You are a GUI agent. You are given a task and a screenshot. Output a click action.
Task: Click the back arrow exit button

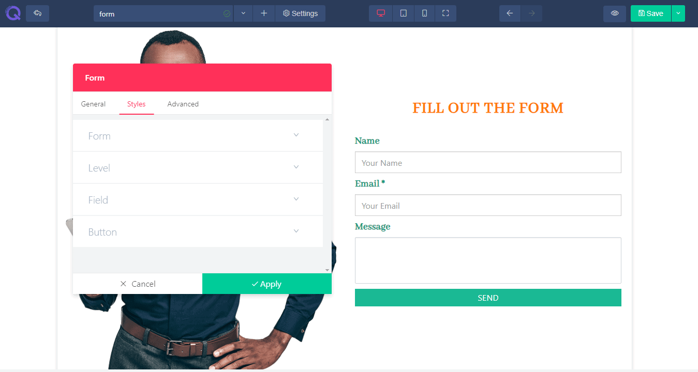point(37,13)
